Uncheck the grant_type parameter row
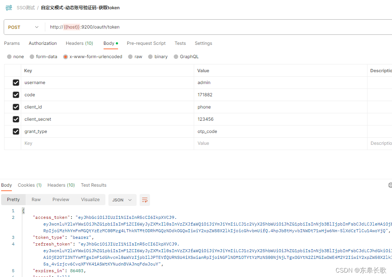 [16, 131]
